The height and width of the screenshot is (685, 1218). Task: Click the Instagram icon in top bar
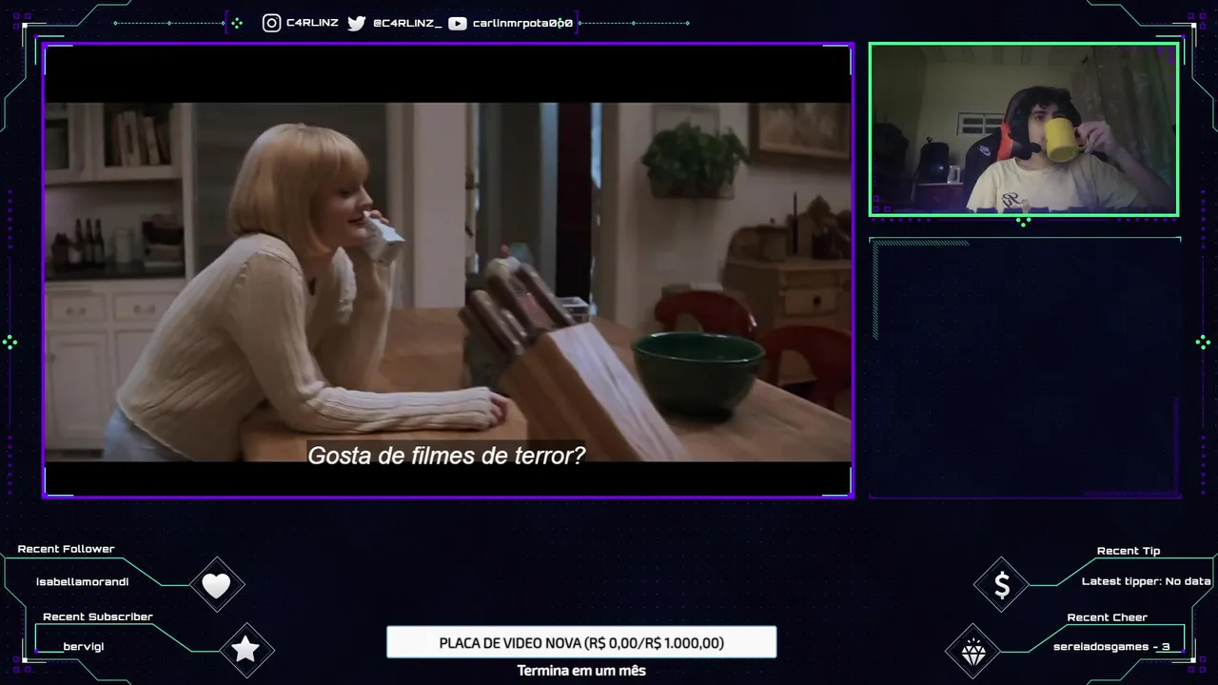pos(271,23)
